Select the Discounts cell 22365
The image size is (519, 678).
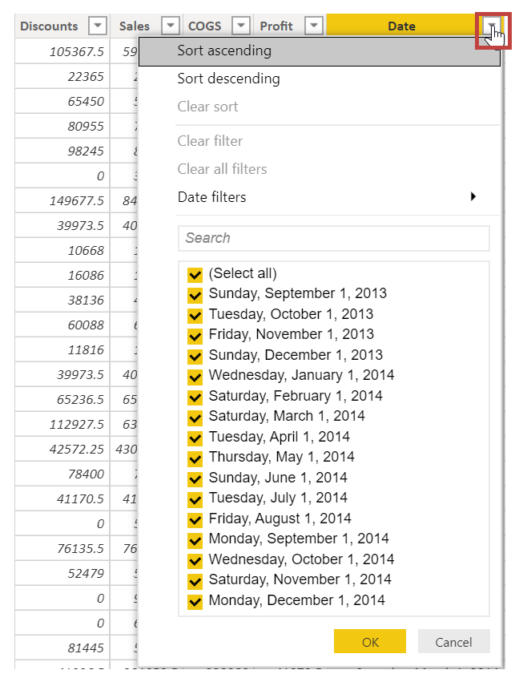(62, 76)
